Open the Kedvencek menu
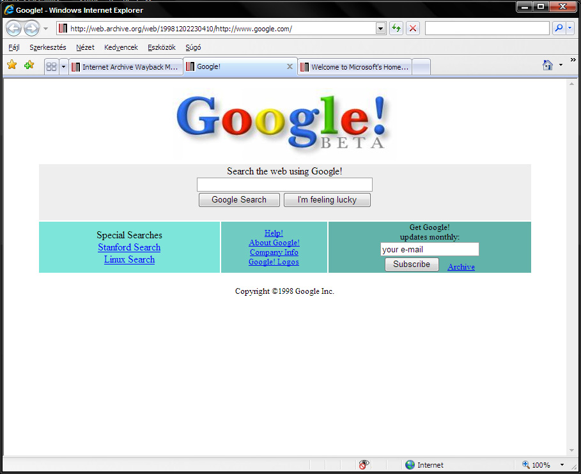The height and width of the screenshot is (474, 581). click(x=121, y=47)
